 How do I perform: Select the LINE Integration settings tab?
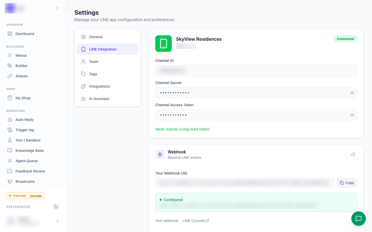tap(107, 49)
